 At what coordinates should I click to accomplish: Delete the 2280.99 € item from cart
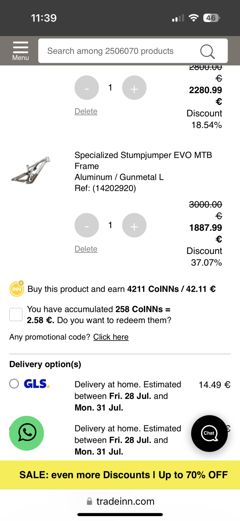[86, 111]
